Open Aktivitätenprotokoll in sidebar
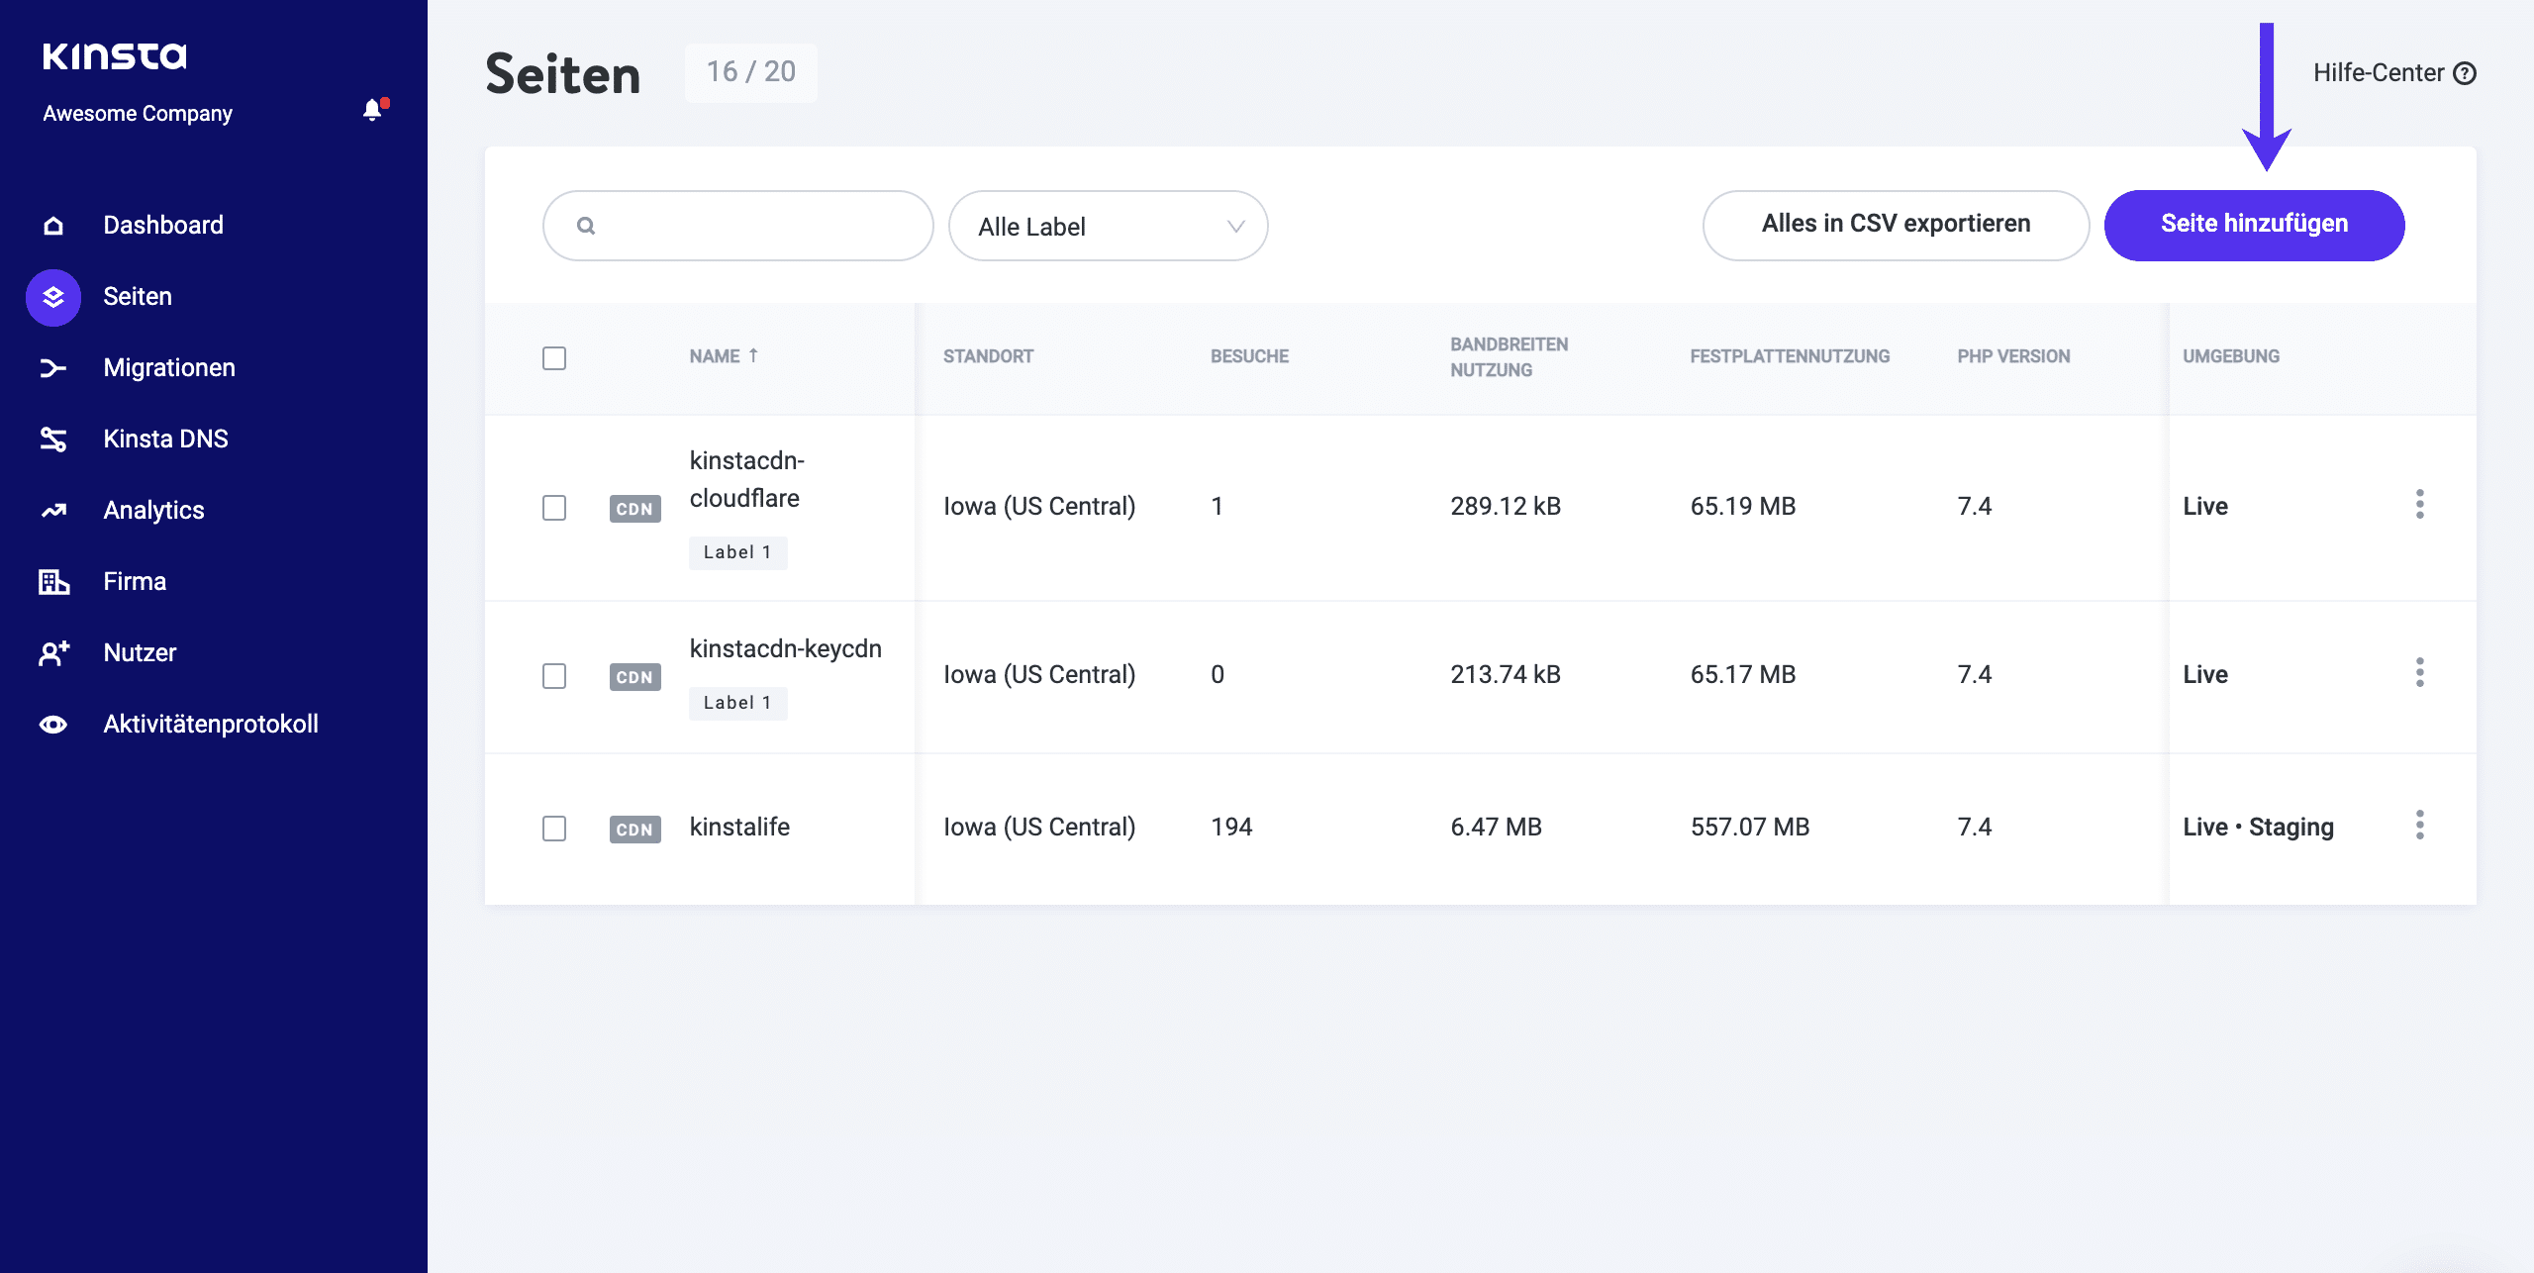The width and height of the screenshot is (2534, 1273). (x=211, y=725)
